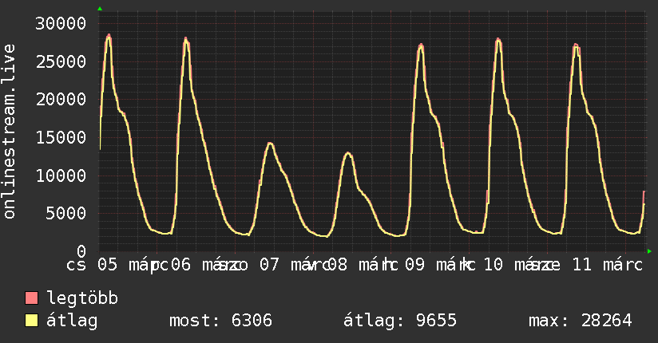Click the green arrow ending x-axis

[649, 251]
